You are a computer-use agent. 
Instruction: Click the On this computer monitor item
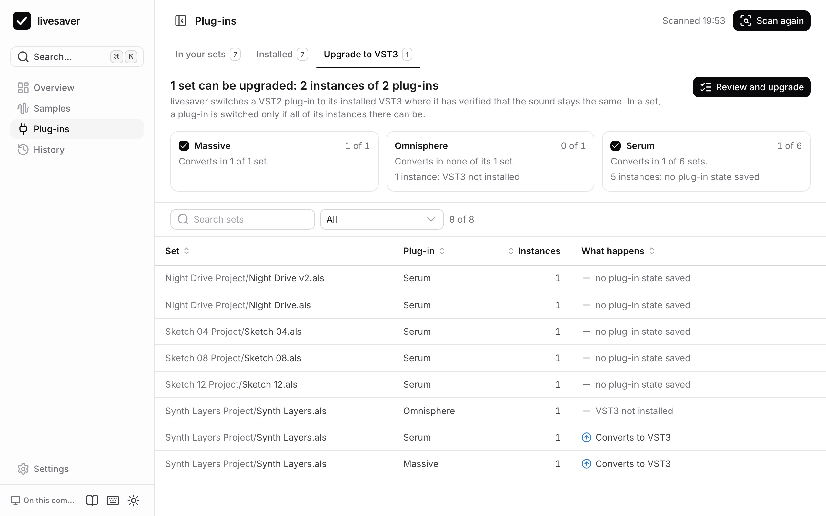tap(43, 500)
